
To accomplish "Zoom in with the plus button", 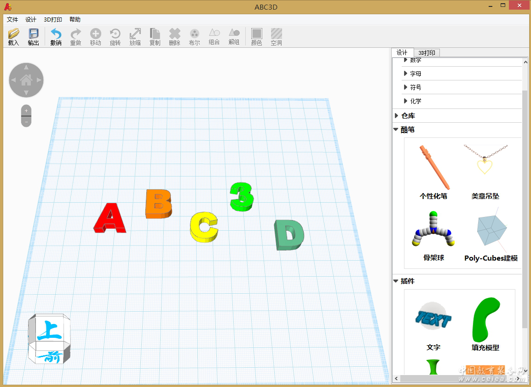I will point(26,111).
